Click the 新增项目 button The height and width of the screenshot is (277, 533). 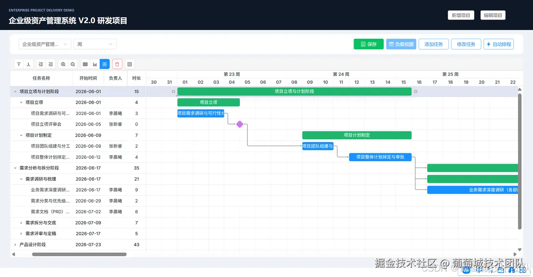461,15
